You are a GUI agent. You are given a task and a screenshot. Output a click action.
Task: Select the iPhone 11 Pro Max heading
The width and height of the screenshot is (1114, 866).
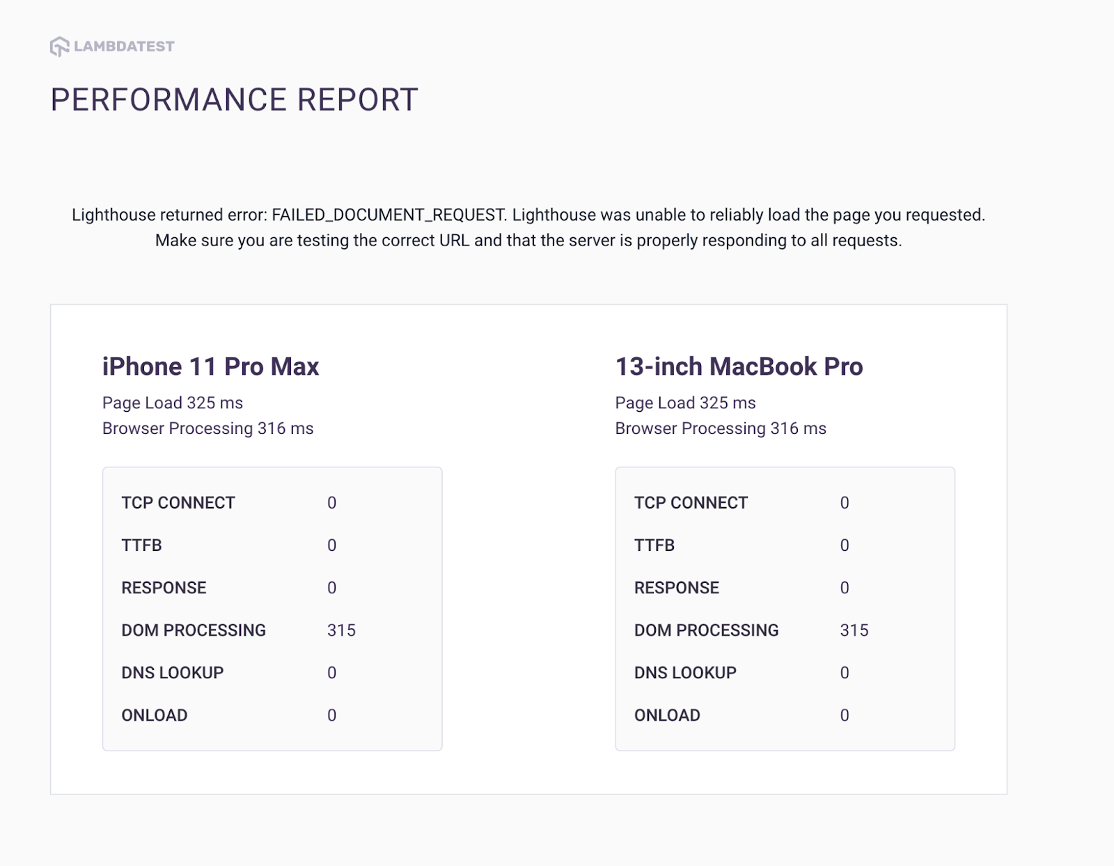[210, 367]
